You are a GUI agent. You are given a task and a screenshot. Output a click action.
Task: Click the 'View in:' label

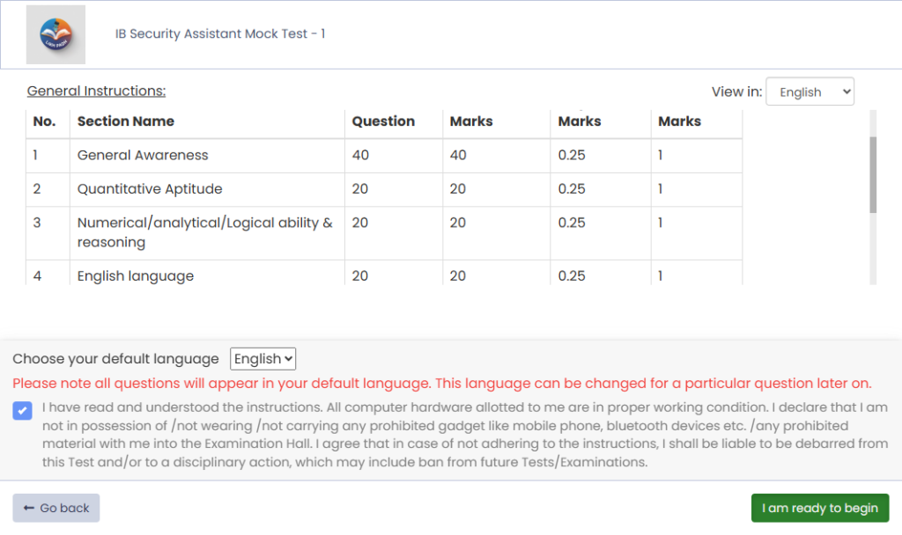[x=736, y=92]
